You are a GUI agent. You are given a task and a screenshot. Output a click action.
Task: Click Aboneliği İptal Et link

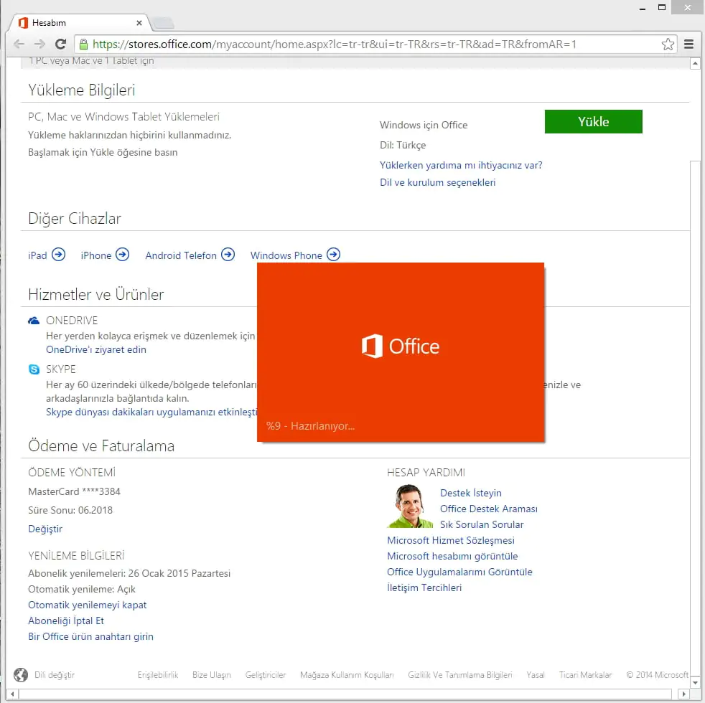point(65,621)
